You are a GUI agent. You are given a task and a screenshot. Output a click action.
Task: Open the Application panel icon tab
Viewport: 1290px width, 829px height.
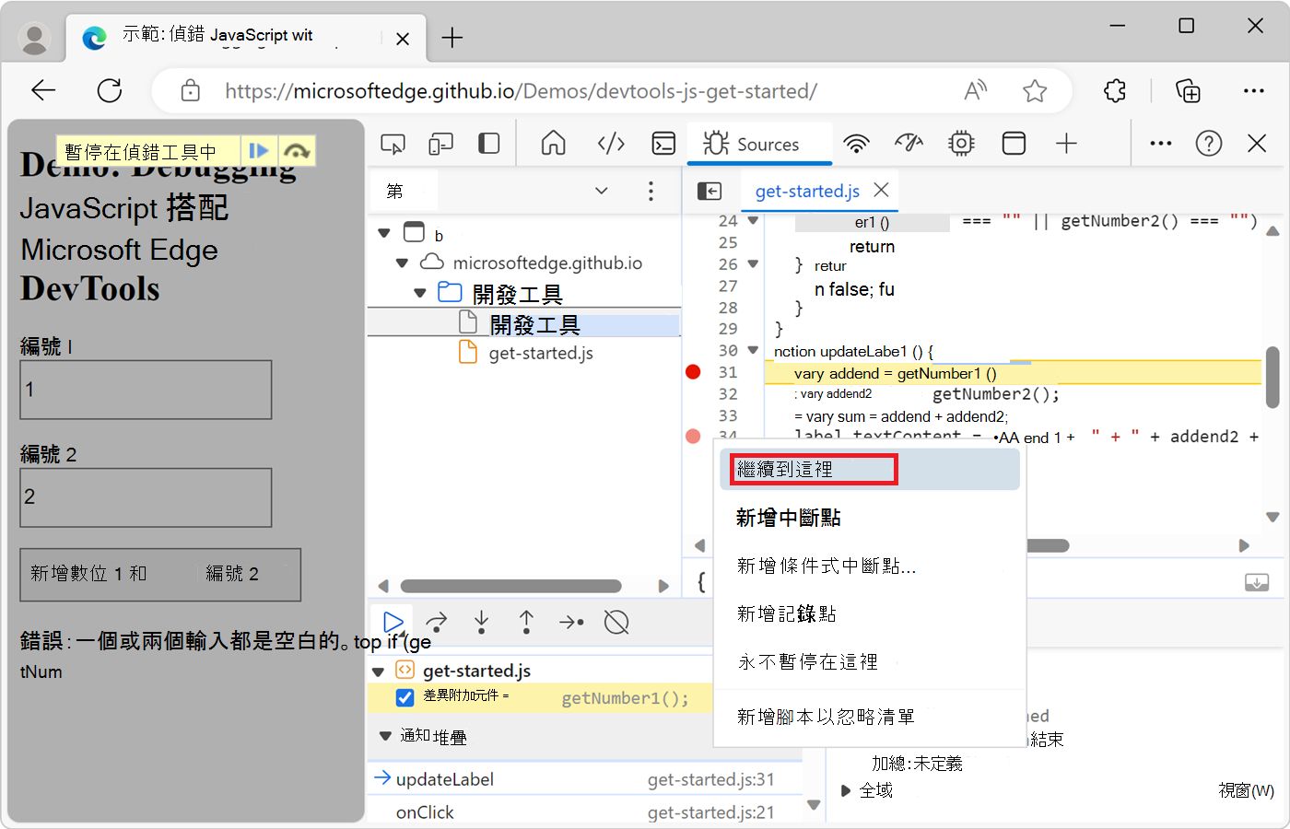click(1014, 144)
